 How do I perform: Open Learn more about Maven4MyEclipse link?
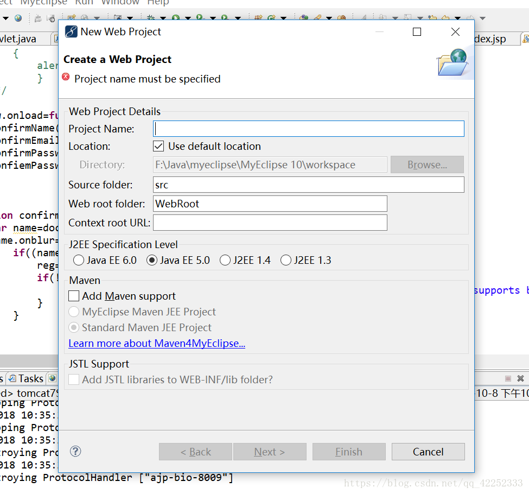click(157, 343)
